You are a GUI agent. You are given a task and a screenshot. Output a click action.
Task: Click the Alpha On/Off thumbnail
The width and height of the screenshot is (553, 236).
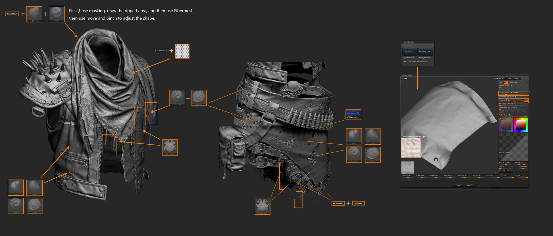coord(408,168)
